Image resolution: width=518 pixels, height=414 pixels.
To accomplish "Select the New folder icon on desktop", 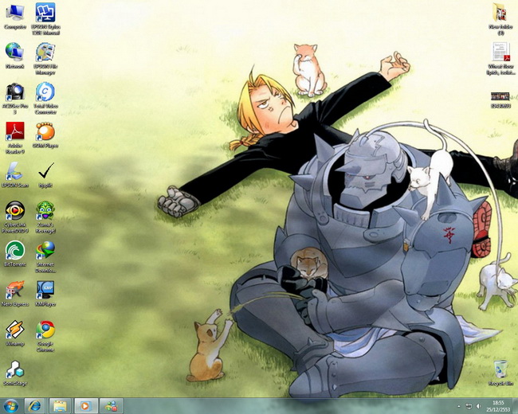I will pyautogui.click(x=500, y=19).
